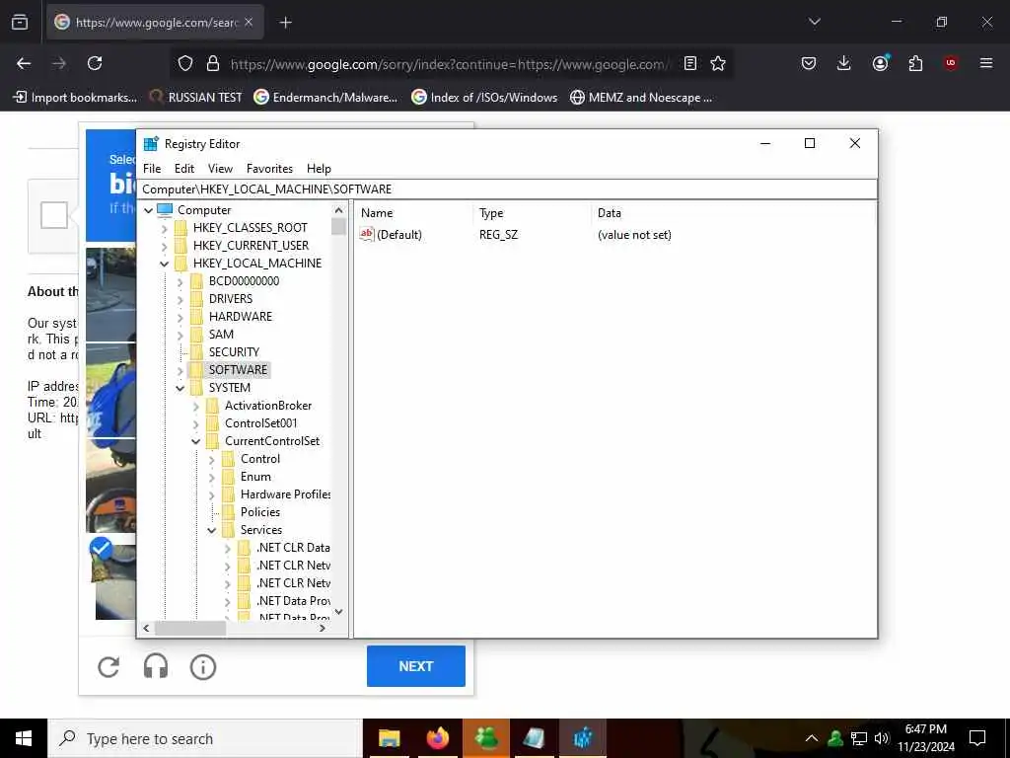The height and width of the screenshot is (758, 1010).
Task: Open the Index of /ISOs/Windows bookmark
Action: click(x=484, y=98)
